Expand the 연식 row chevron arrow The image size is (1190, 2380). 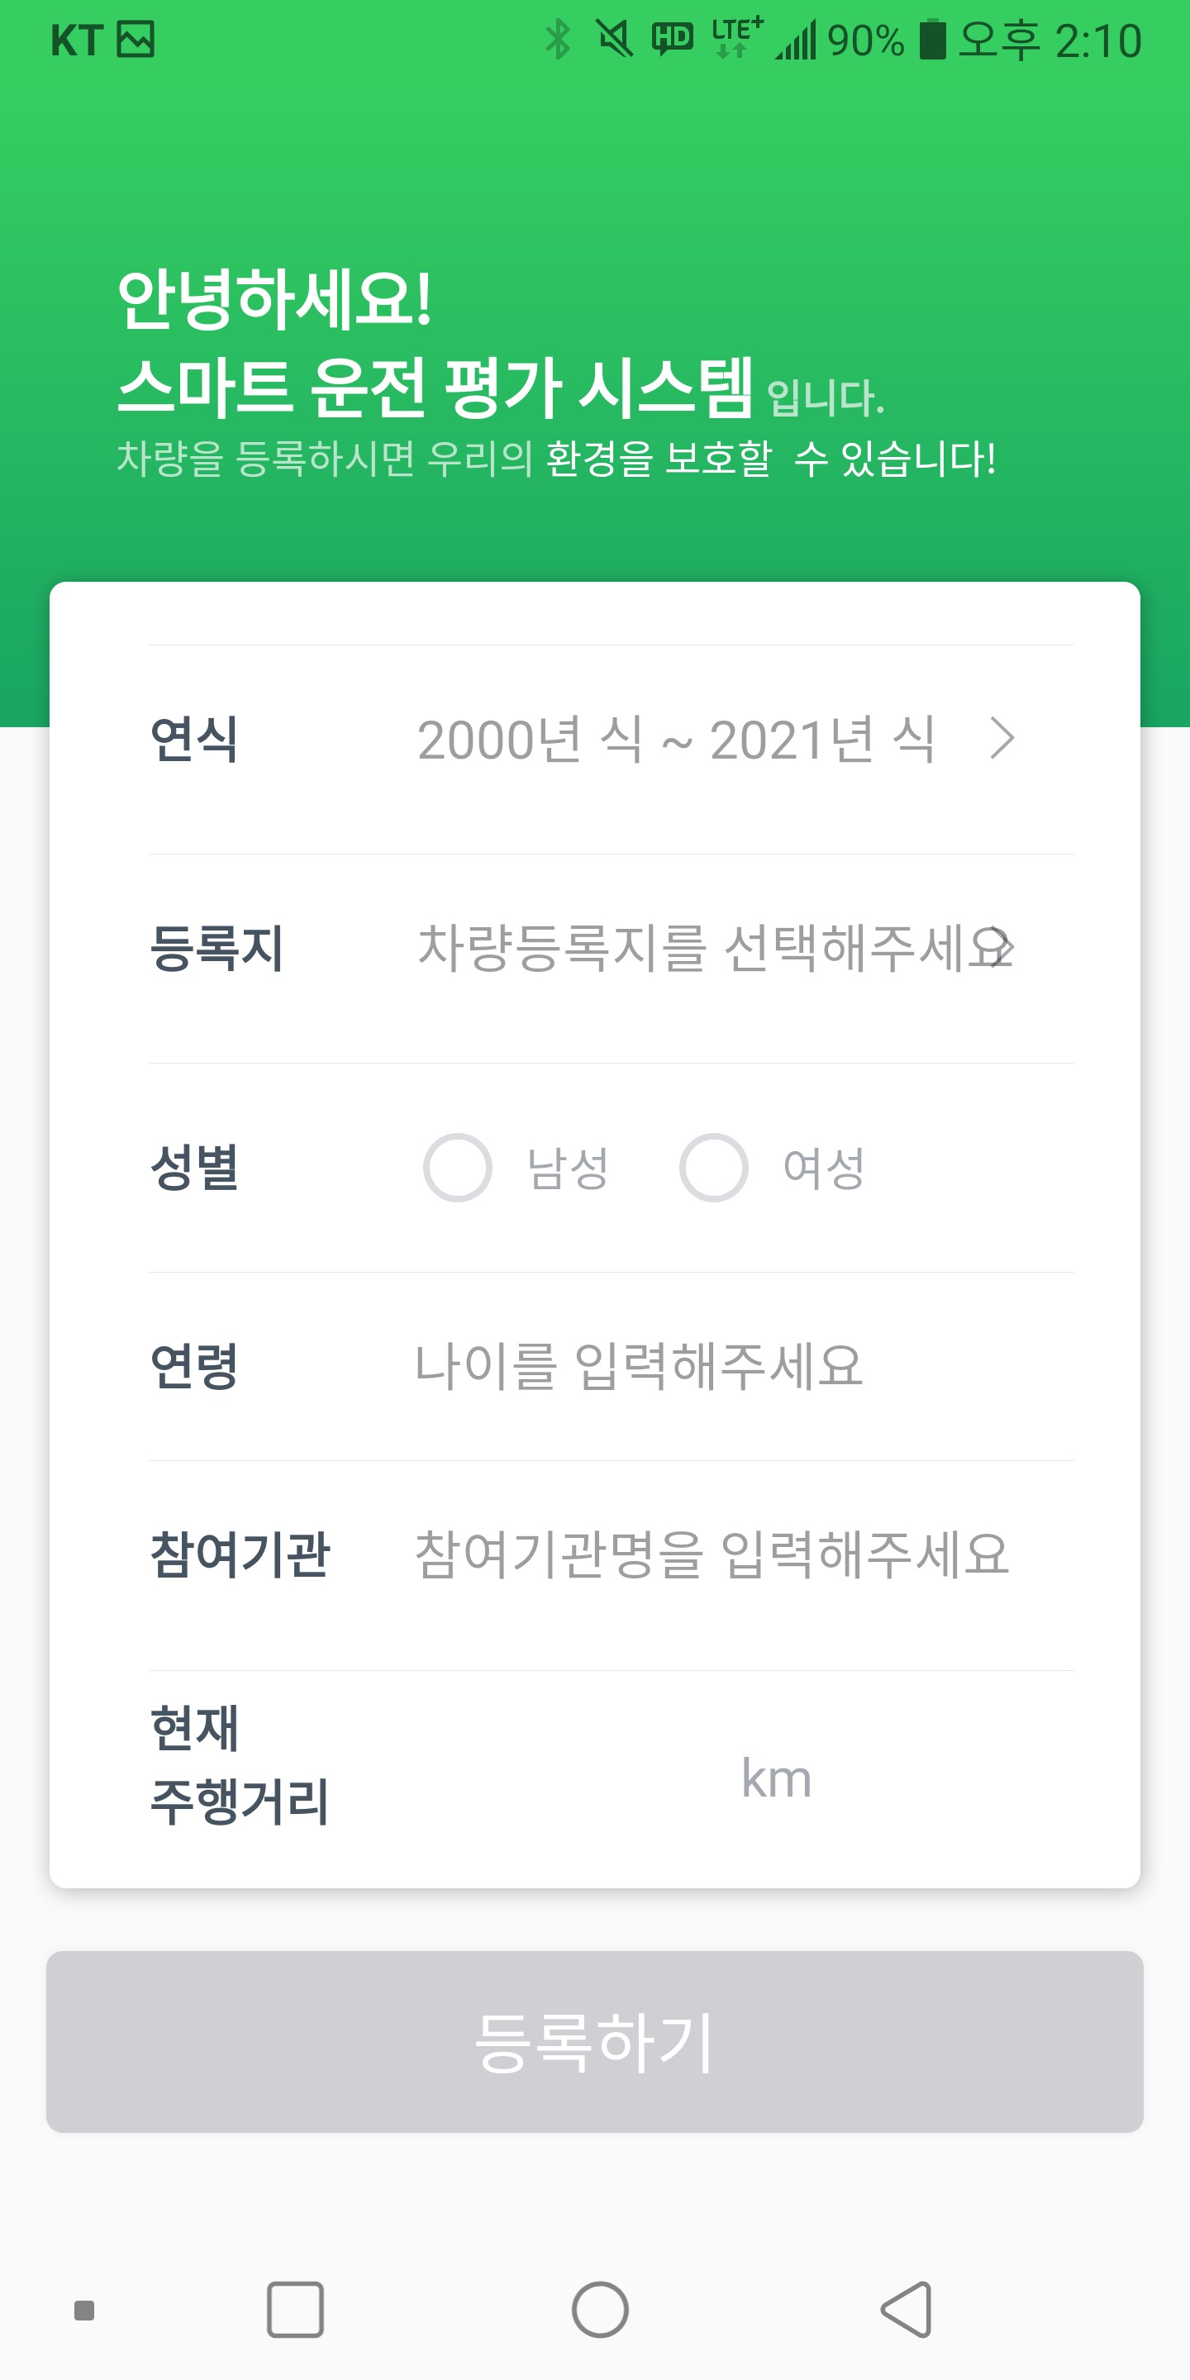pyautogui.click(x=1002, y=739)
